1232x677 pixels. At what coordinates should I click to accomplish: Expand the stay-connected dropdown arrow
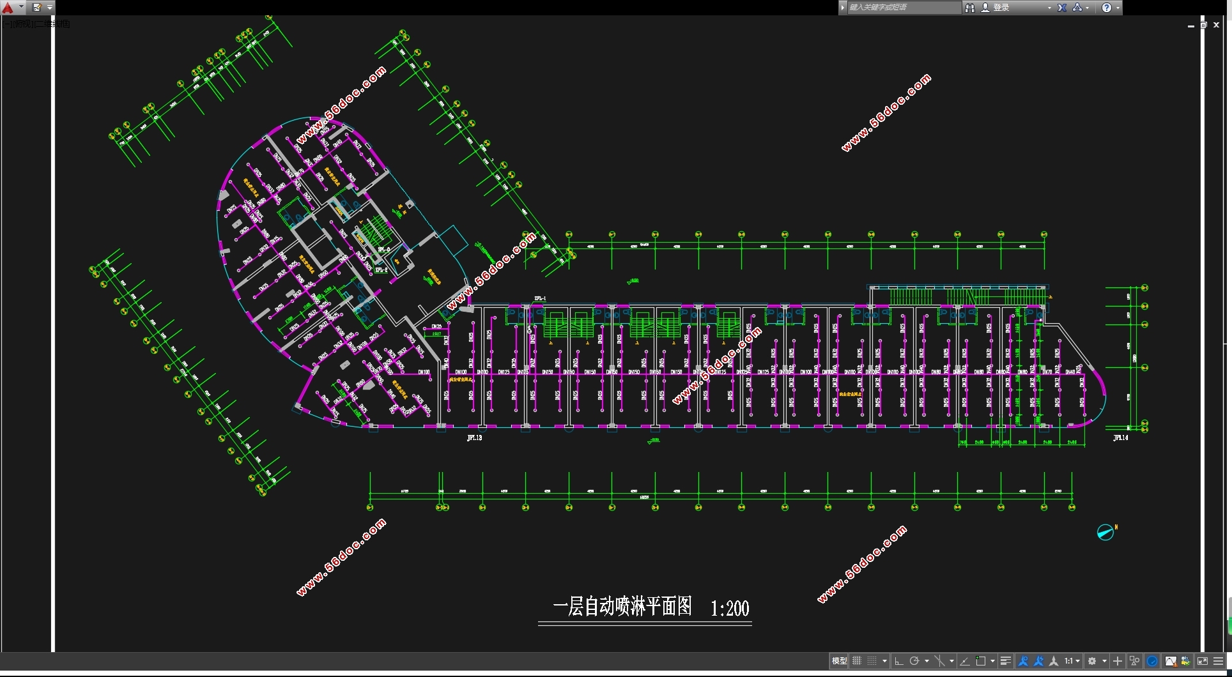point(1088,8)
